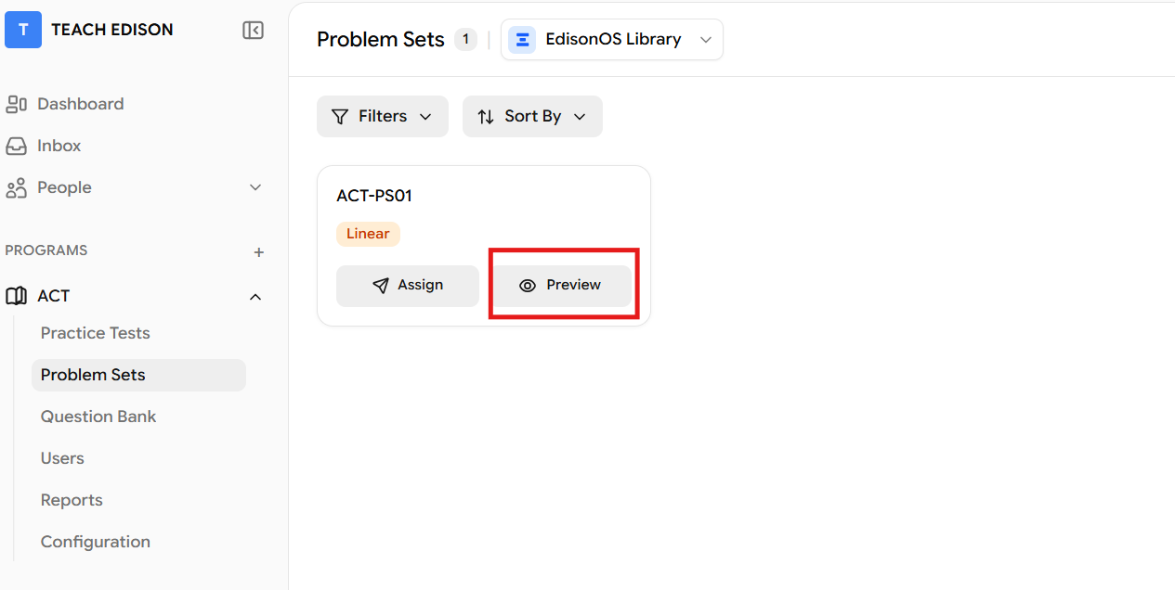Open the Question Bank section
The width and height of the screenshot is (1175, 590).
(98, 417)
